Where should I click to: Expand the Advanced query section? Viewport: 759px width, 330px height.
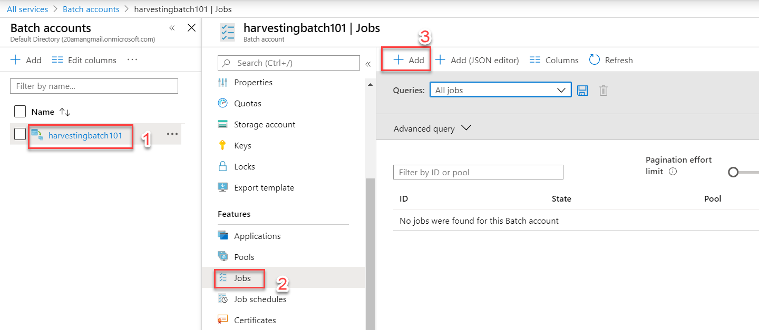click(432, 128)
